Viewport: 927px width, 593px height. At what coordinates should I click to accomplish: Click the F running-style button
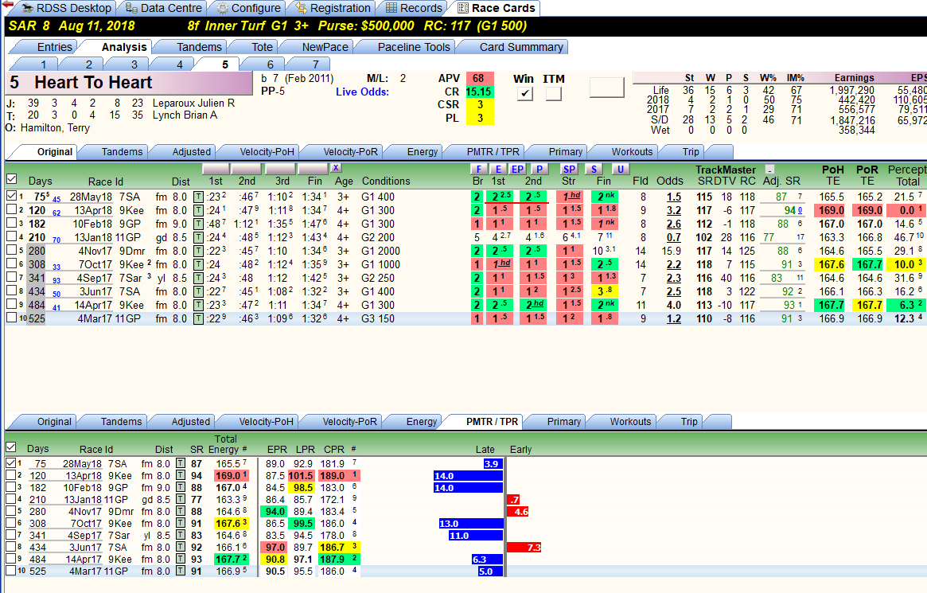coord(478,169)
